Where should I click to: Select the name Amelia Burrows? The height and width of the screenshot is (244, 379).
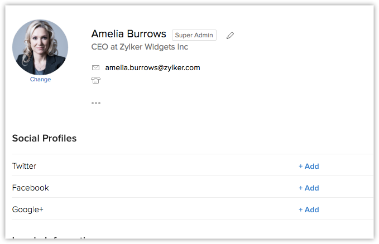click(x=128, y=34)
